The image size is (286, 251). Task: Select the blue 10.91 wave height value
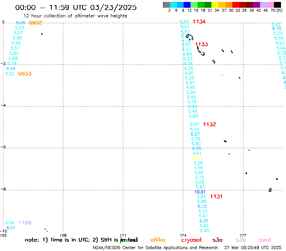click(200, 192)
